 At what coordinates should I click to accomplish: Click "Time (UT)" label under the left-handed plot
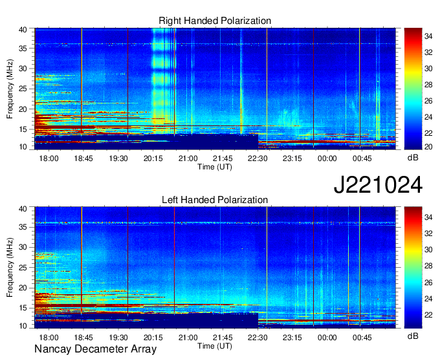tap(215, 346)
